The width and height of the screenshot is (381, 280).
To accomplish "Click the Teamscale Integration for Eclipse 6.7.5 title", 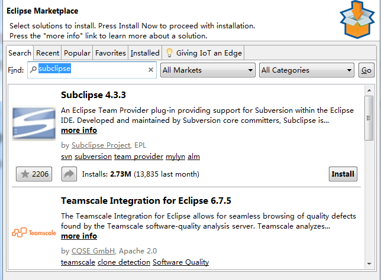I will [x=146, y=201].
